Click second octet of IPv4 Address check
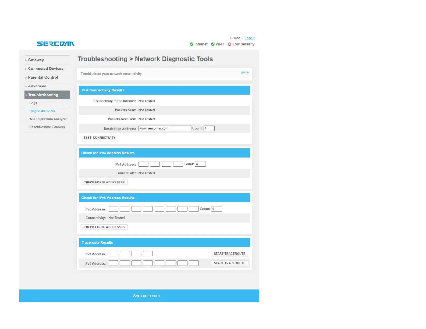426x329 pixels. coord(155,164)
